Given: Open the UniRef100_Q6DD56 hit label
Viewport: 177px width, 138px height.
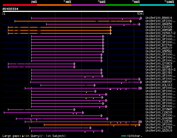Looking at the screenshot, I should [x=159, y=24].
